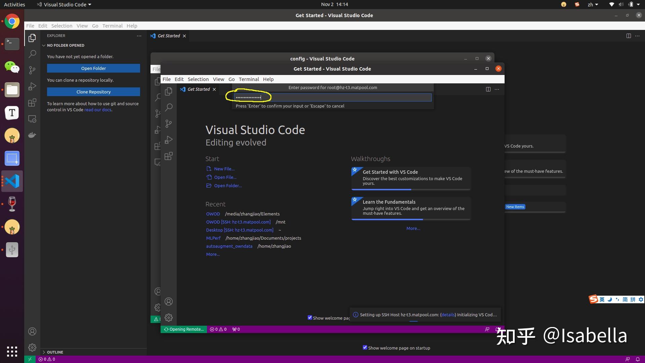645x363 pixels.
Task: Open Manage gear in front Get Started window
Action: [169, 318]
